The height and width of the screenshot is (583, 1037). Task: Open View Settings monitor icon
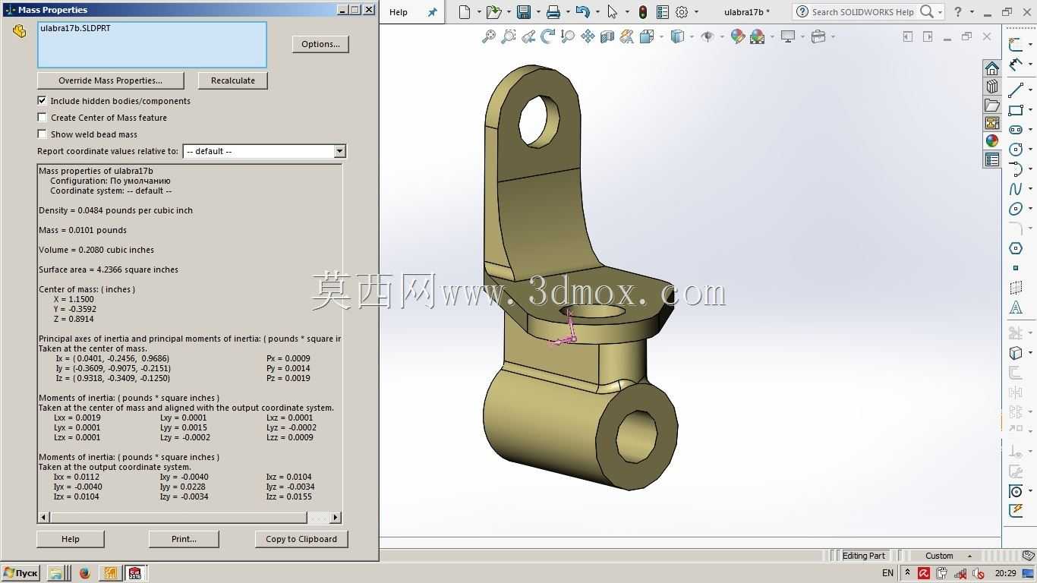[x=788, y=36]
